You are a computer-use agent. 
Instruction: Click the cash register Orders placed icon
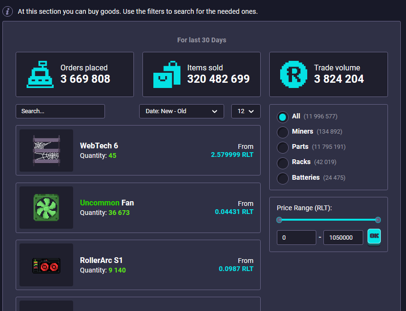[x=40, y=75]
